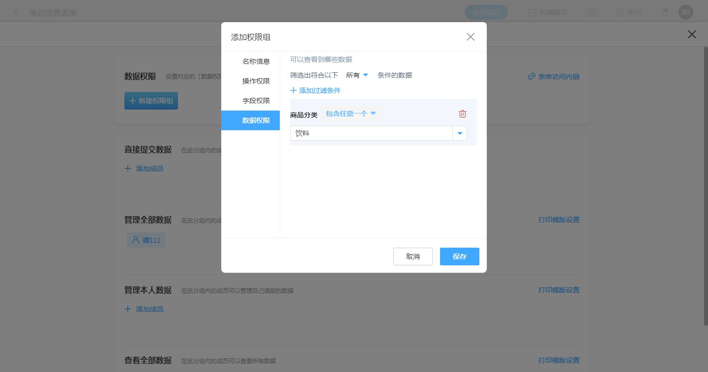Click the notification bell icon
Viewport: 708px width, 372px height.
pos(665,13)
